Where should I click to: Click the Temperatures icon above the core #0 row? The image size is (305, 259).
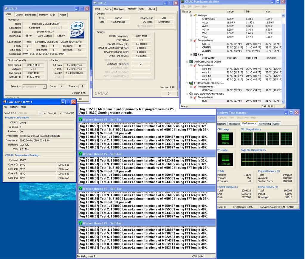(x=195, y=65)
